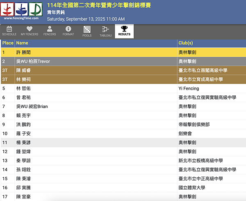The height and width of the screenshot is (201, 246).
Task: Click the event name 青年男鈍
Action: (x=56, y=12)
